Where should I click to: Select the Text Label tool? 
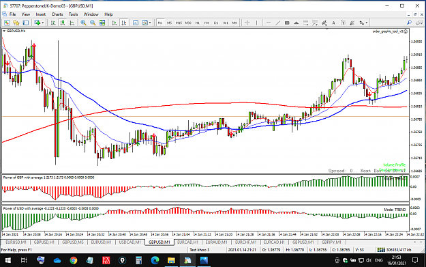343,23
